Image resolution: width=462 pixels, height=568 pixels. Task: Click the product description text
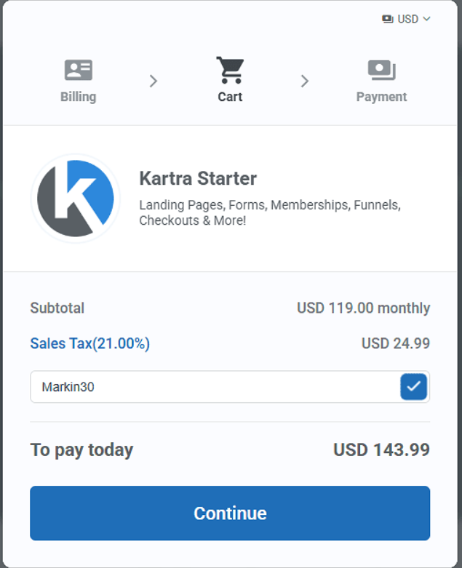coord(270,212)
